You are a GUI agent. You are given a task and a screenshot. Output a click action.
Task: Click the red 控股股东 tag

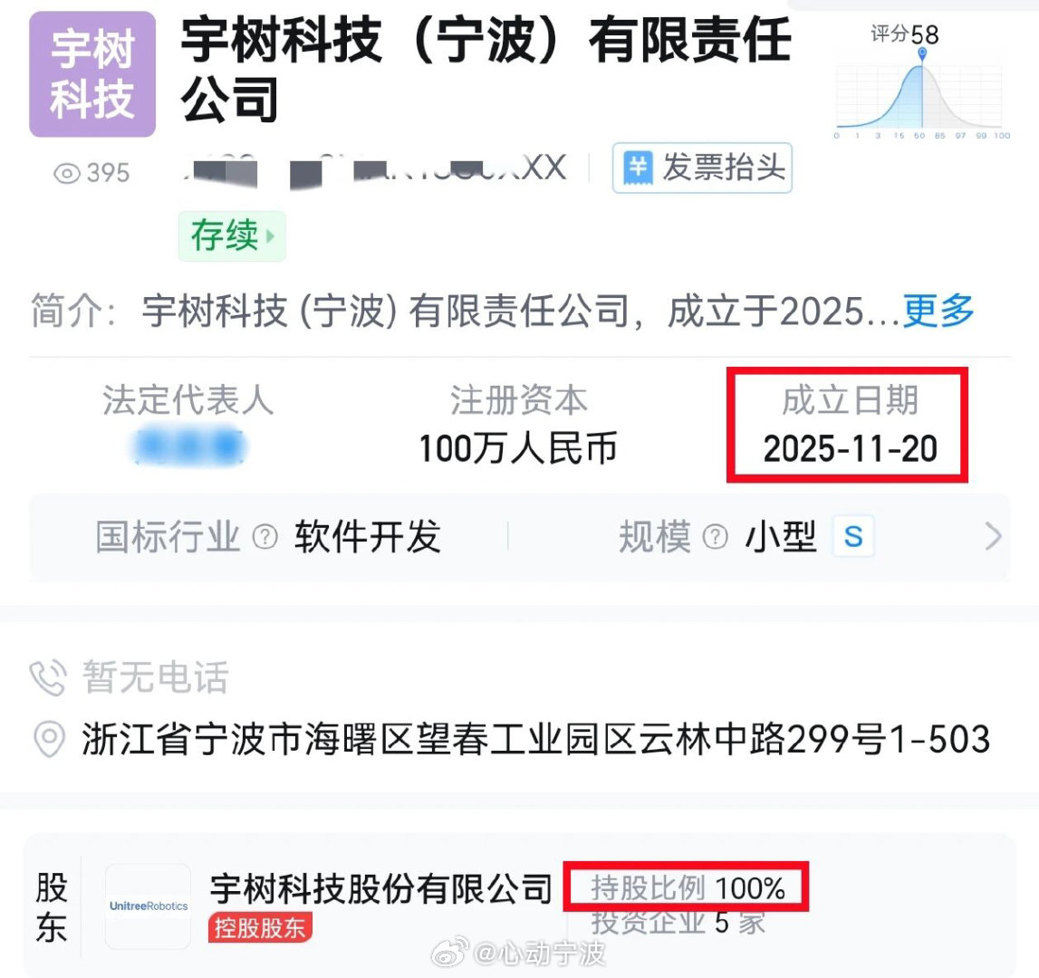coord(260,927)
